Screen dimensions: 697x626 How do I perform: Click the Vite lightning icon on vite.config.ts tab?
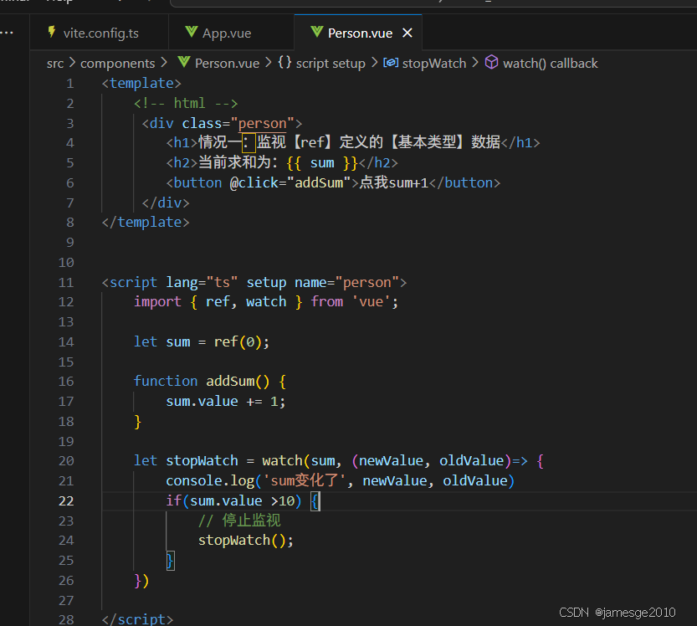[52, 32]
